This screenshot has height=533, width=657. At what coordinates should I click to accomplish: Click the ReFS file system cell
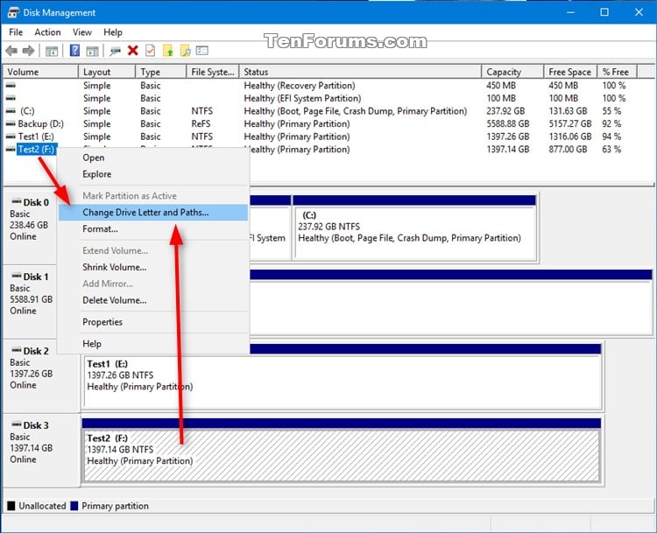point(201,124)
